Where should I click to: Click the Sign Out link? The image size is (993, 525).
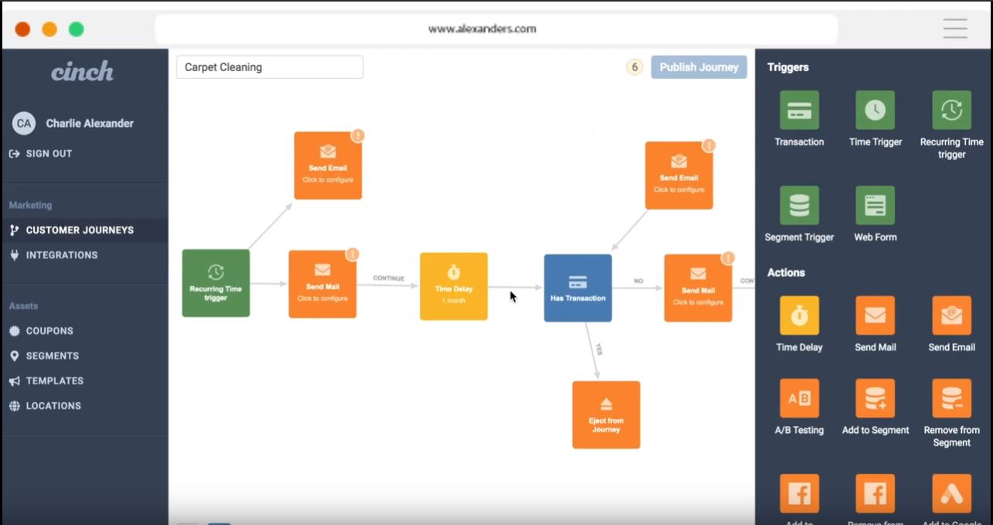click(x=41, y=153)
